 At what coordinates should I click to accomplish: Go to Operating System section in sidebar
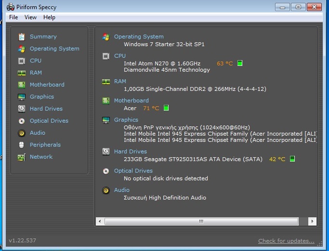pos(54,49)
